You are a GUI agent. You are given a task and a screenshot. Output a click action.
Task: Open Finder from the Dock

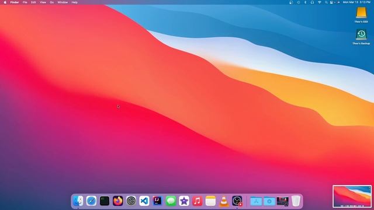(x=78, y=201)
